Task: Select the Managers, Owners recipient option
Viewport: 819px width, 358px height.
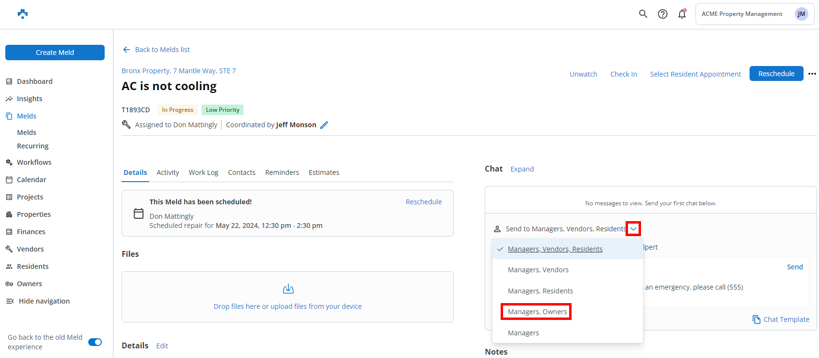Action: coord(537,312)
